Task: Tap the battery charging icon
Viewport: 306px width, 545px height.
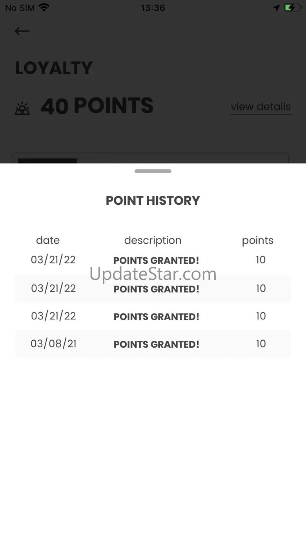Action: tap(292, 7)
